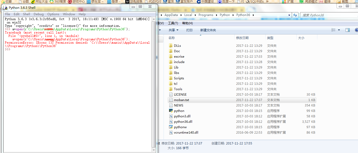
Task: Toggle the preview pane icon
Action: (348, 30)
